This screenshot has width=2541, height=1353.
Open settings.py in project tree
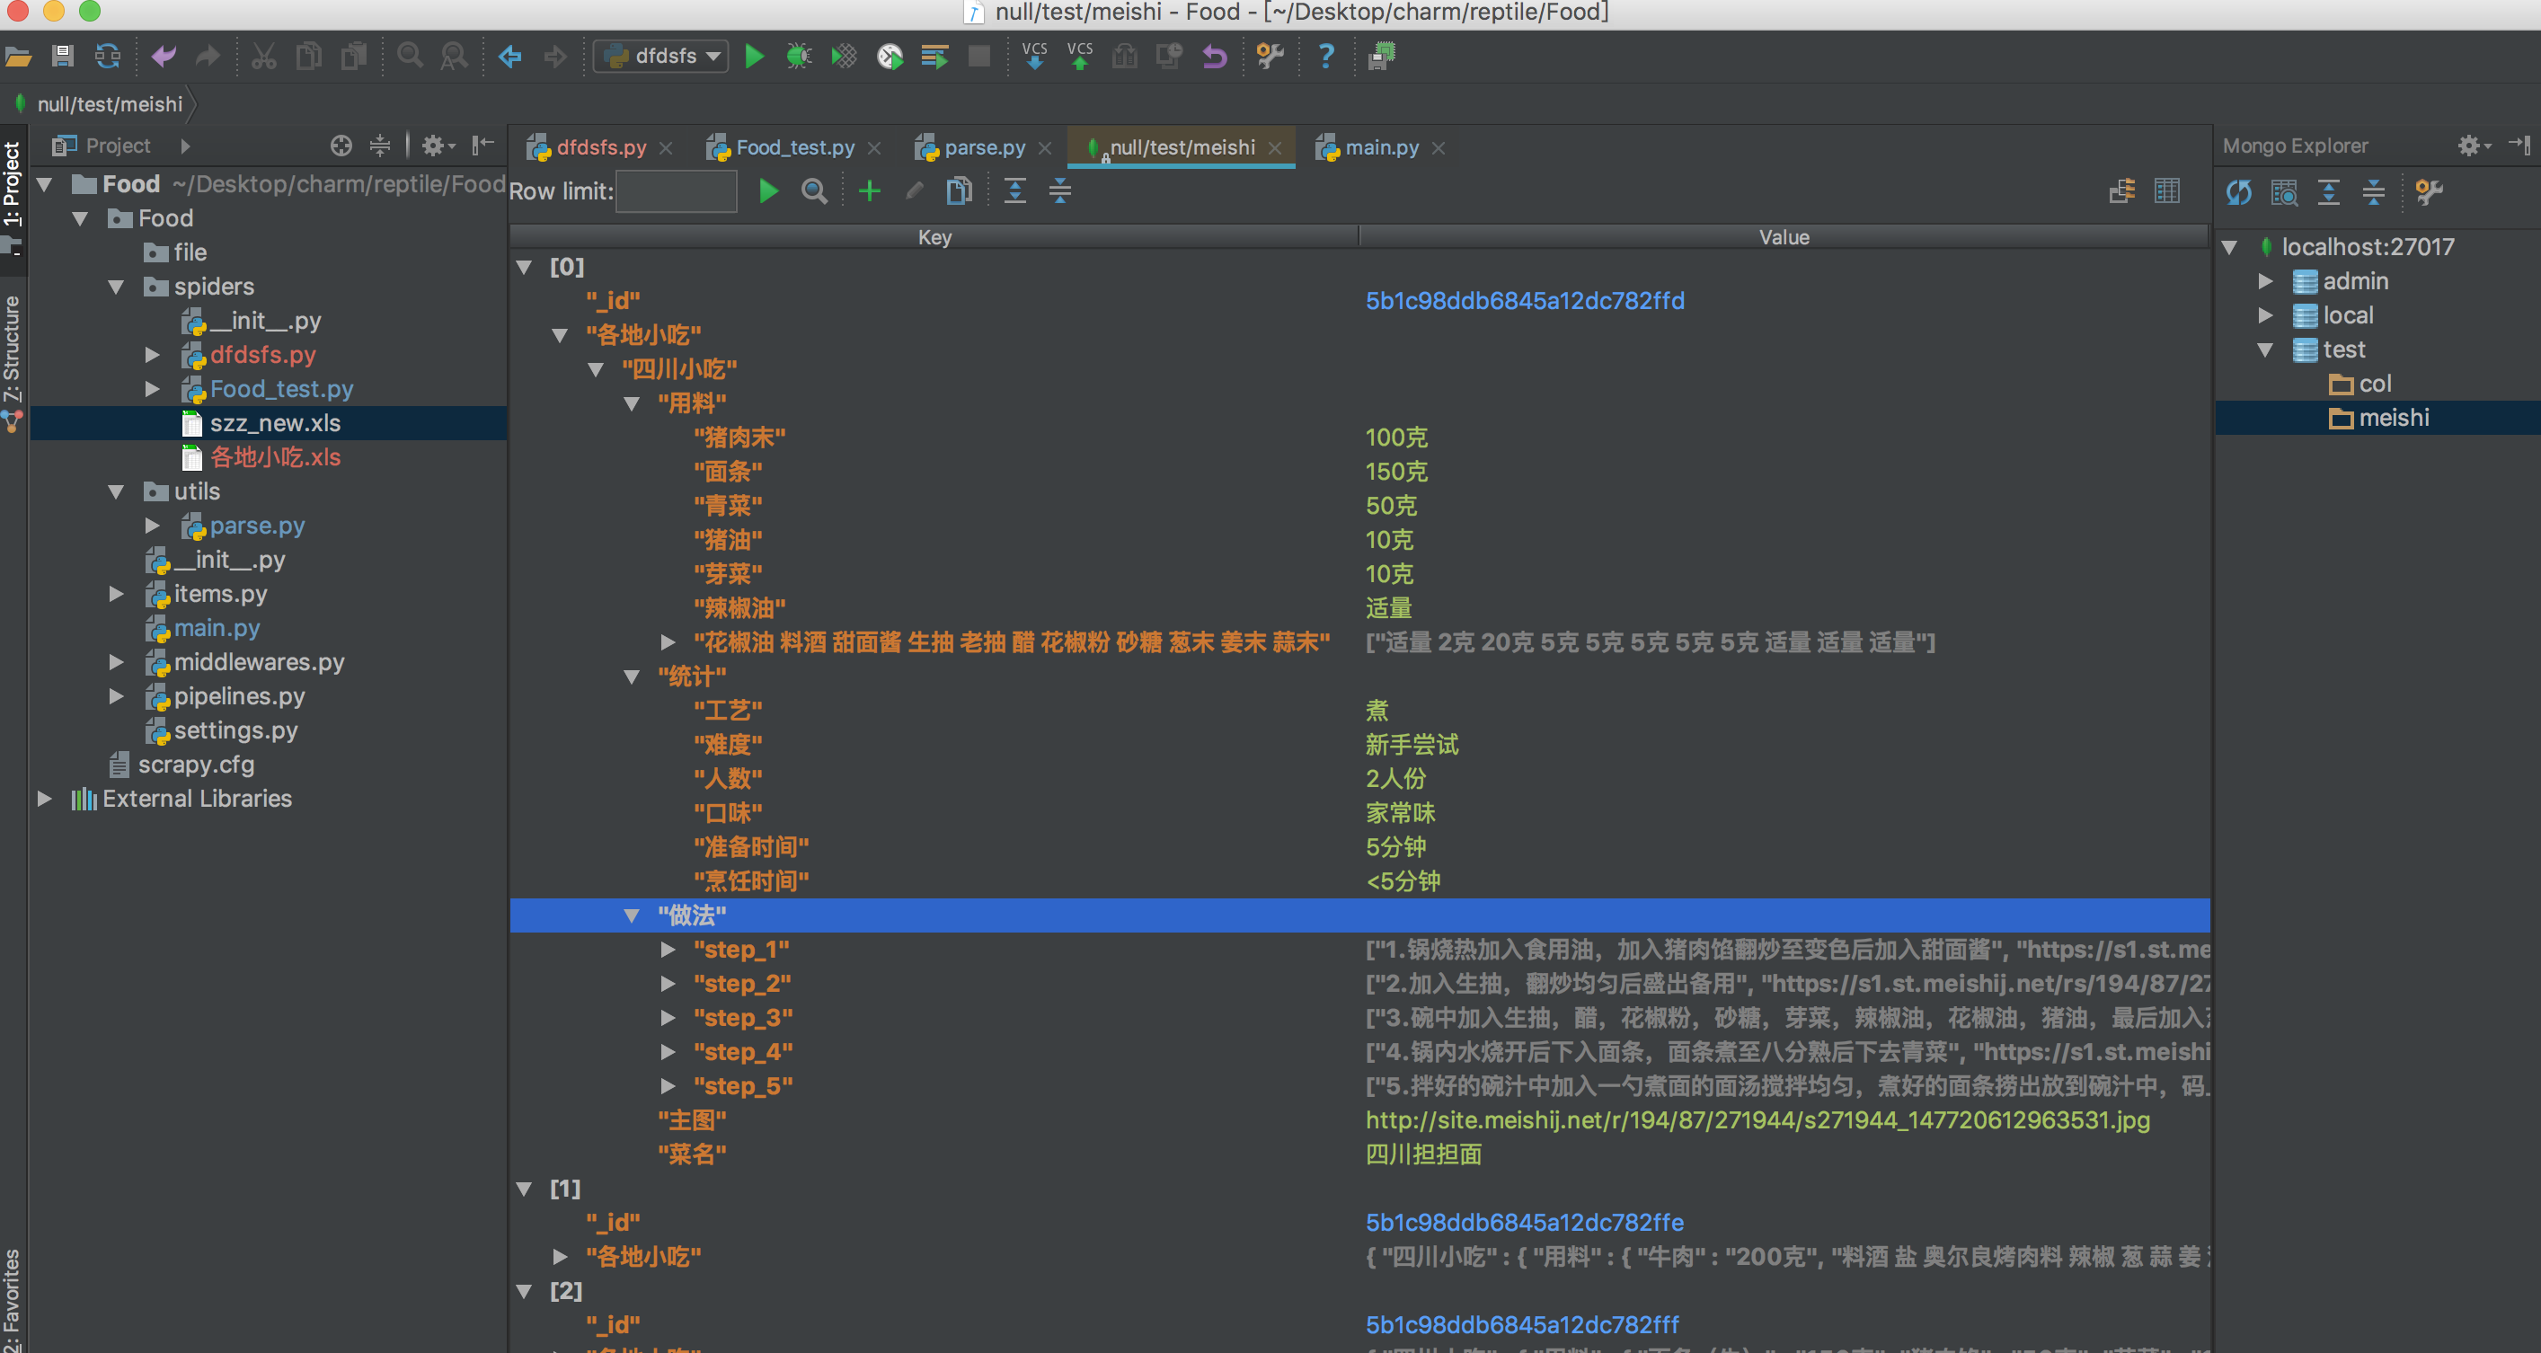pos(222,730)
